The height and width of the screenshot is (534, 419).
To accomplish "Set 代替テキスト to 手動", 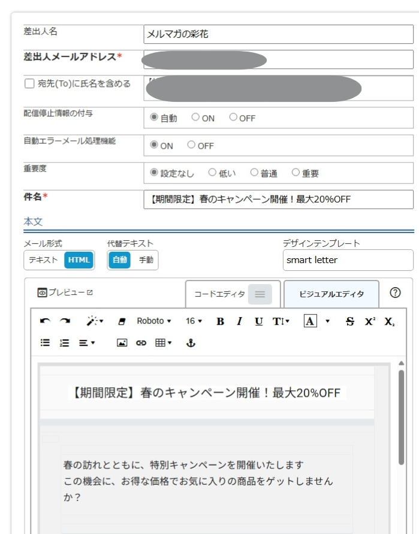I will 146,260.
